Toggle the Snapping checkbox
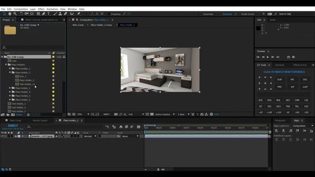The height and width of the screenshot is (177, 315). pyautogui.click(x=109, y=14)
